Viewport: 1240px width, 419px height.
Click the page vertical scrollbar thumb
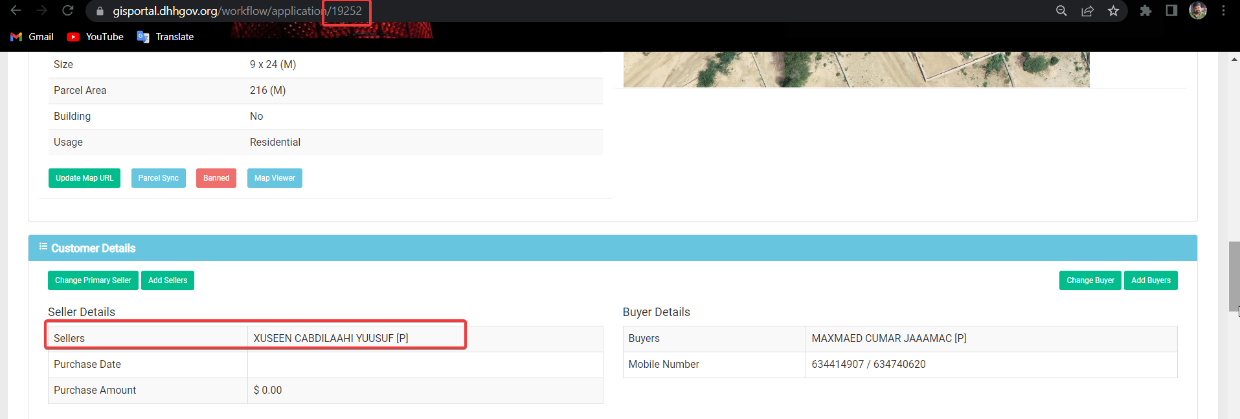(x=1234, y=276)
